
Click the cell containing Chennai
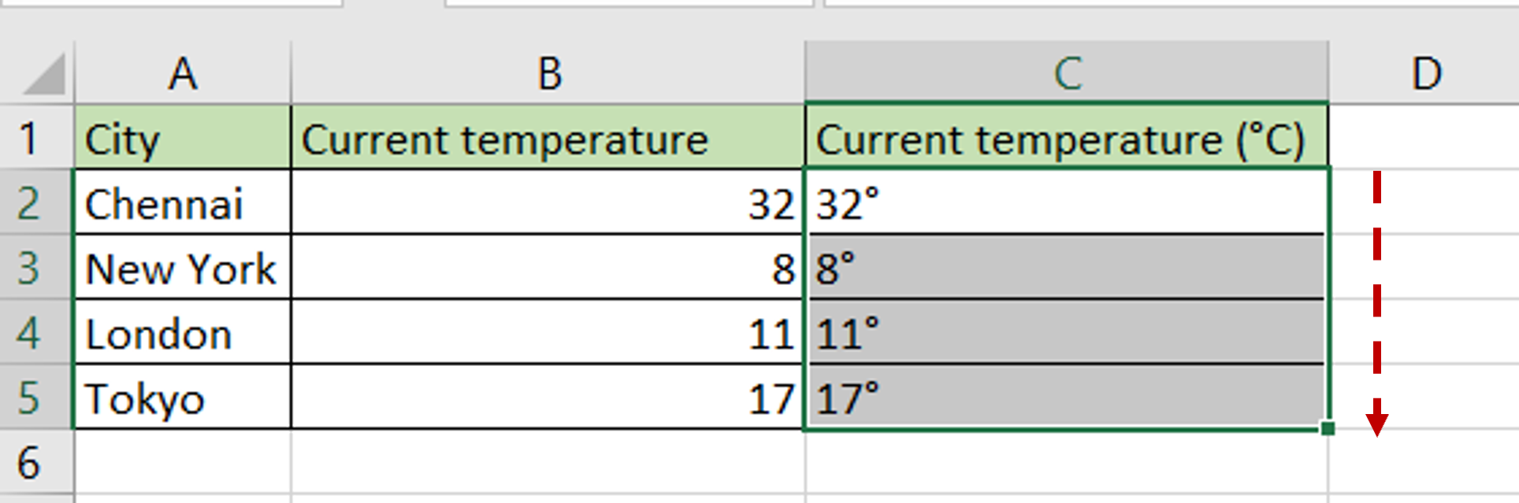pos(183,203)
